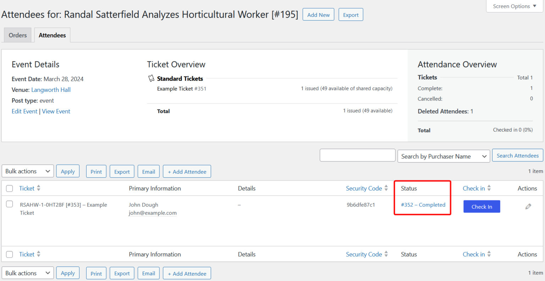Tick the select-all checkbox in the table header
The image size is (545, 281).
9,188
